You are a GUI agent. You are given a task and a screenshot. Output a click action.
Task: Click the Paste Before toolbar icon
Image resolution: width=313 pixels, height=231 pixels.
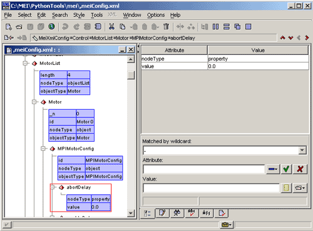click(x=134, y=27)
